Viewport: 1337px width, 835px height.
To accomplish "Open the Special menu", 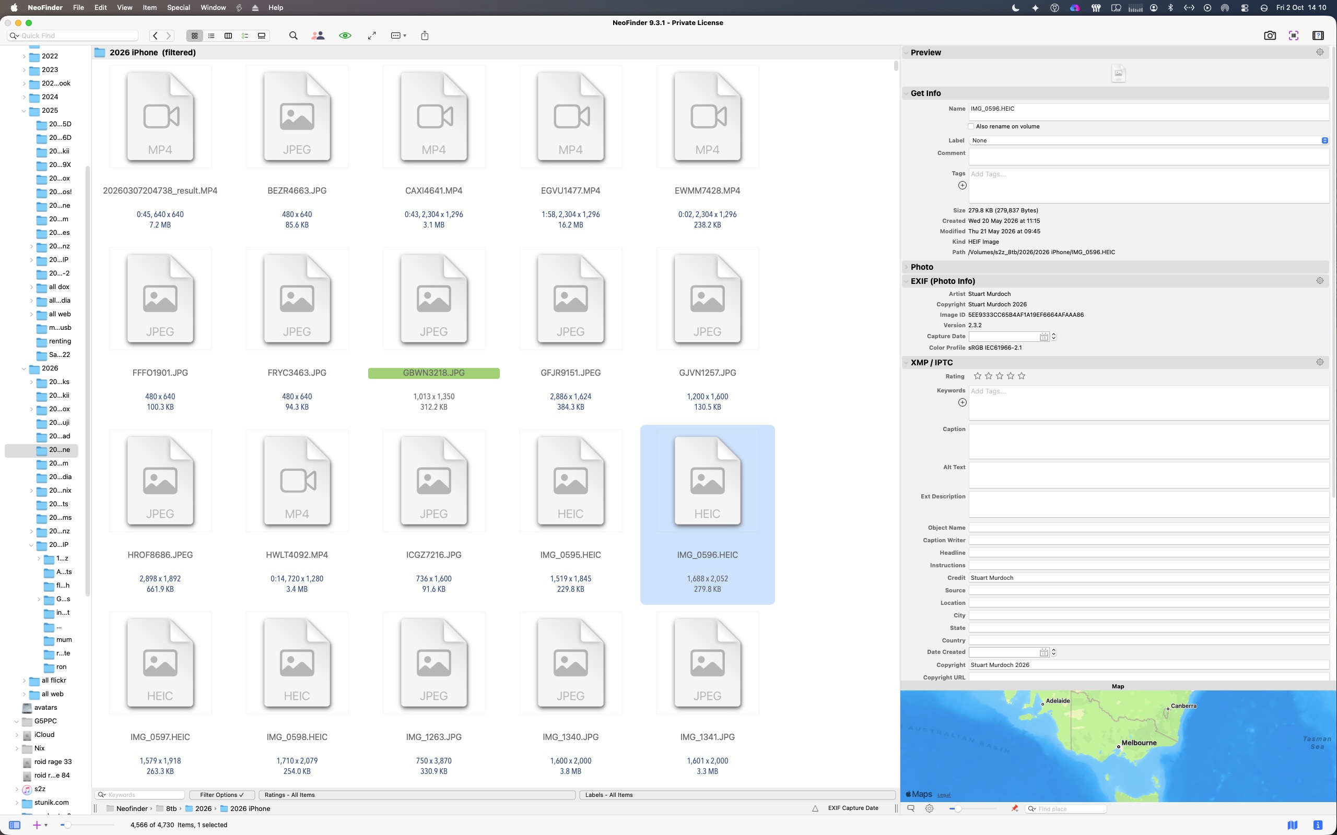I will 179,7.
